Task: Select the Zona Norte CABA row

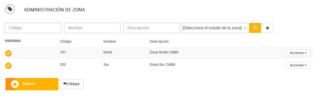Action: click(158, 53)
